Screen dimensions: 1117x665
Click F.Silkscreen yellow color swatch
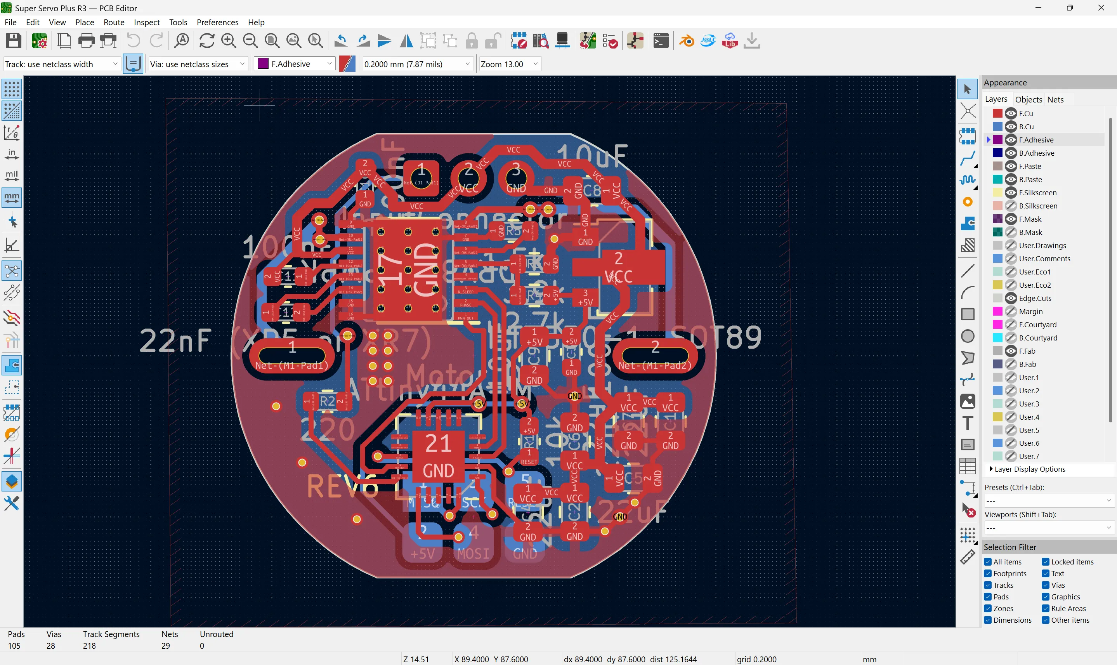pyautogui.click(x=997, y=193)
